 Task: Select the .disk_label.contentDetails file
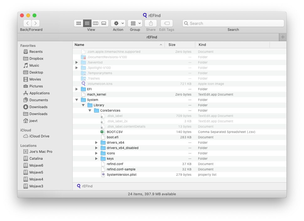(180, 126)
